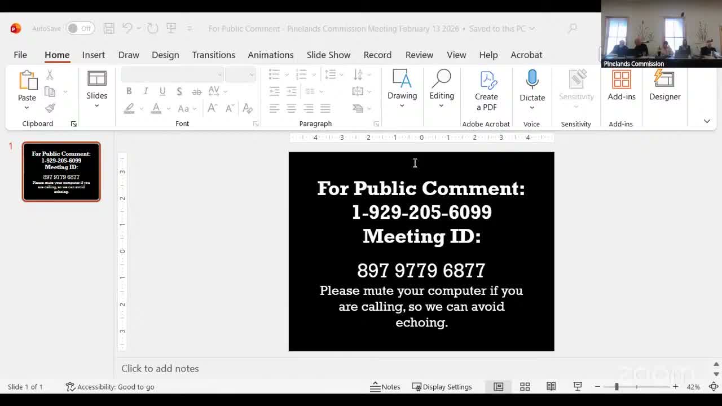Click Accessibility: Good to go status
This screenshot has width=722, height=406.
tap(110, 387)
